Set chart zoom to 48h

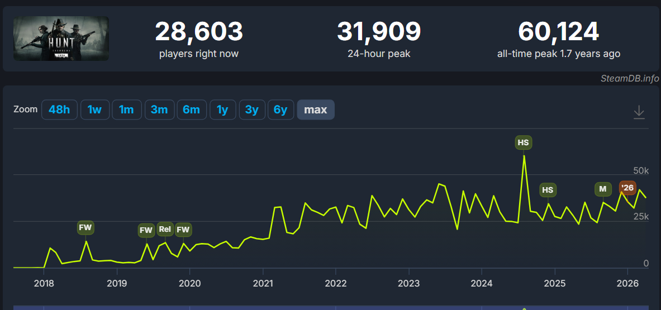59,110
